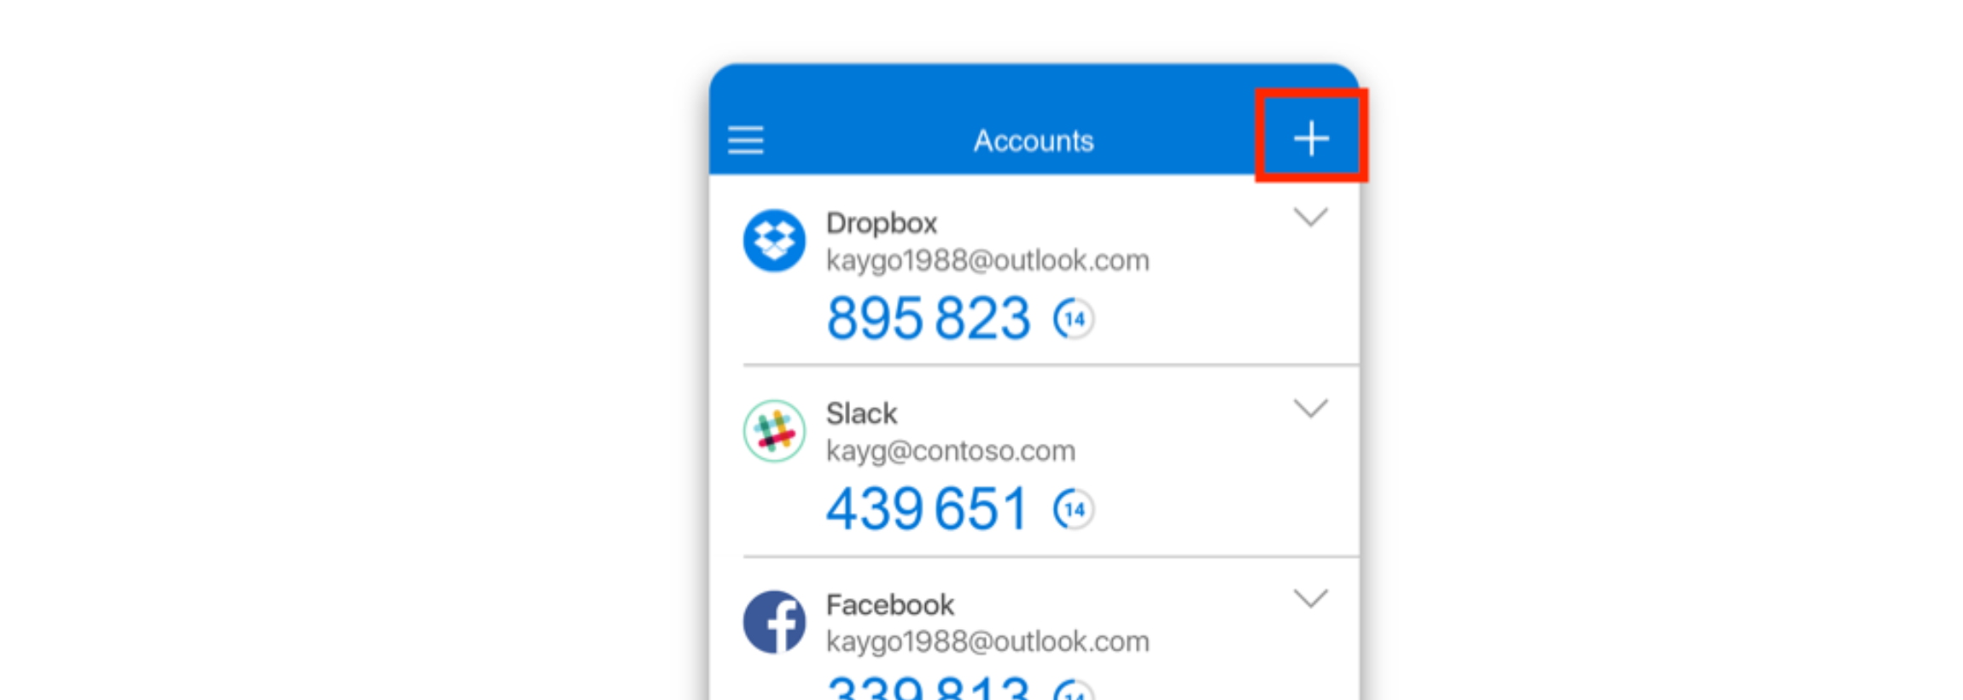Click the Dropbox code countdown timer
Viewport: 1963px width, 700px height.
pos(1074,319)
